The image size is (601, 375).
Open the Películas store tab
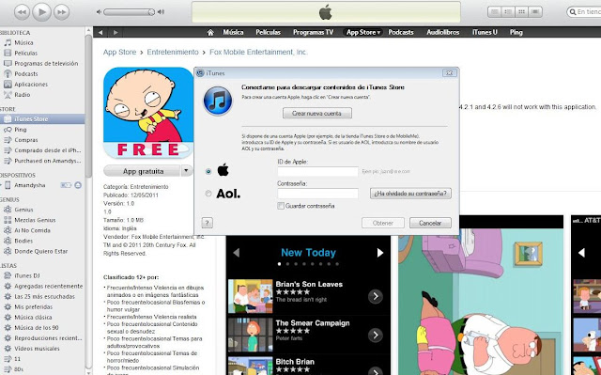pos(268,32)
